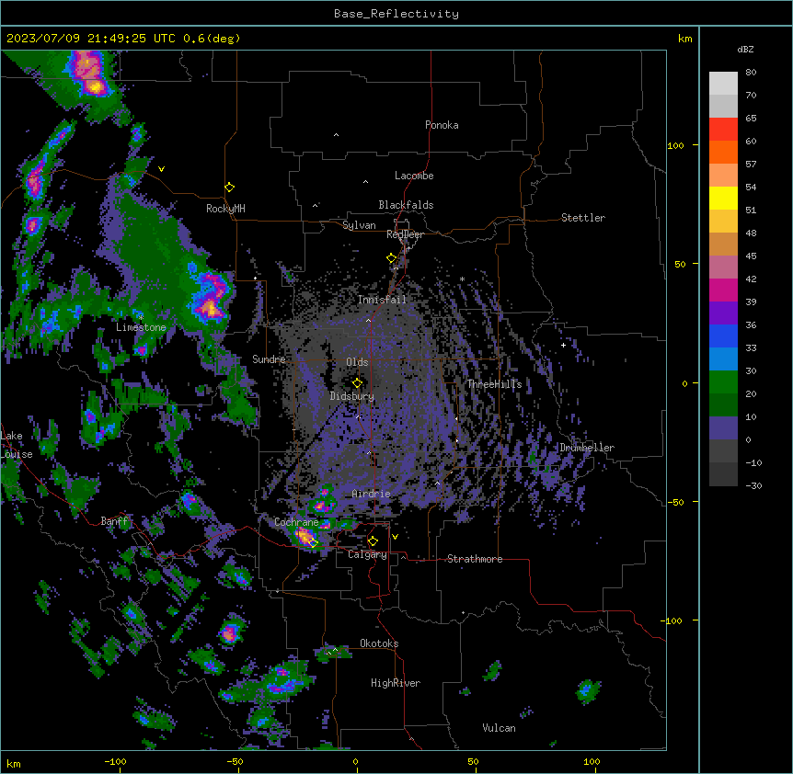
Task: Click the purple legend swatch between 39 and 36
Action: pyautogui.click(x=723, y=313)
